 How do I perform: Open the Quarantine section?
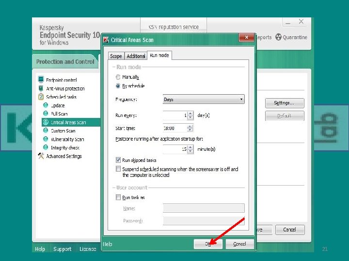[291, 37]
